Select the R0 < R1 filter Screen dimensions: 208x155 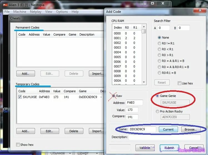159,49
